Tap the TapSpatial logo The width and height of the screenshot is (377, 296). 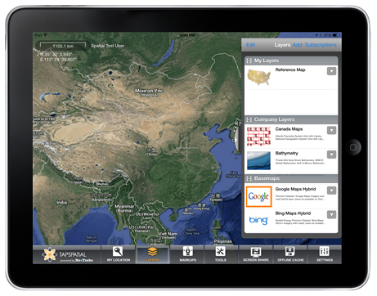coord(67,254)
